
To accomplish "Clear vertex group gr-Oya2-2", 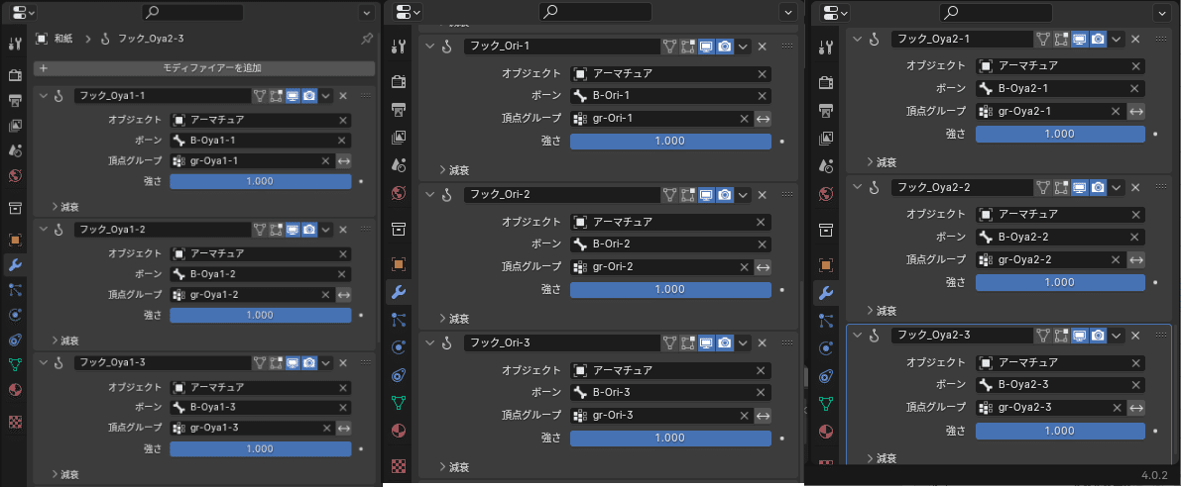I will point(1117,260).
